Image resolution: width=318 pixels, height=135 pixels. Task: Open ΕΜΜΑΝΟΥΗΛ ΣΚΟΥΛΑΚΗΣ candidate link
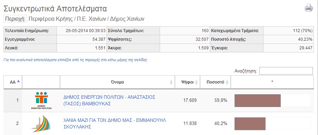click(x=115, y=123)
